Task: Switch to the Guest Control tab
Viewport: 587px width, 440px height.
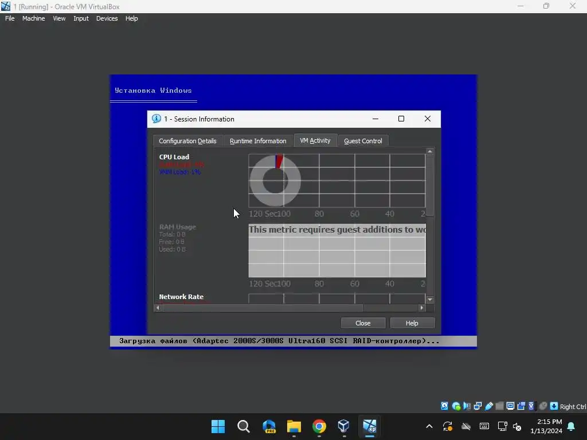Action: (363, 141)
